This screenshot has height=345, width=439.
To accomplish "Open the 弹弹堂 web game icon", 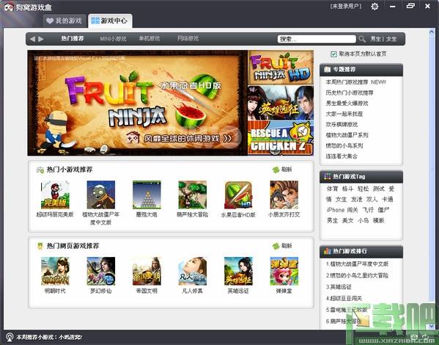I will click(284, 271).
